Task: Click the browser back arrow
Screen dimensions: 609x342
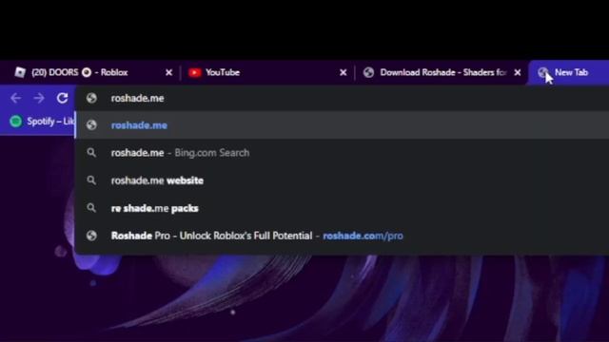Action: pyautogui.click(x=16, y=98)
